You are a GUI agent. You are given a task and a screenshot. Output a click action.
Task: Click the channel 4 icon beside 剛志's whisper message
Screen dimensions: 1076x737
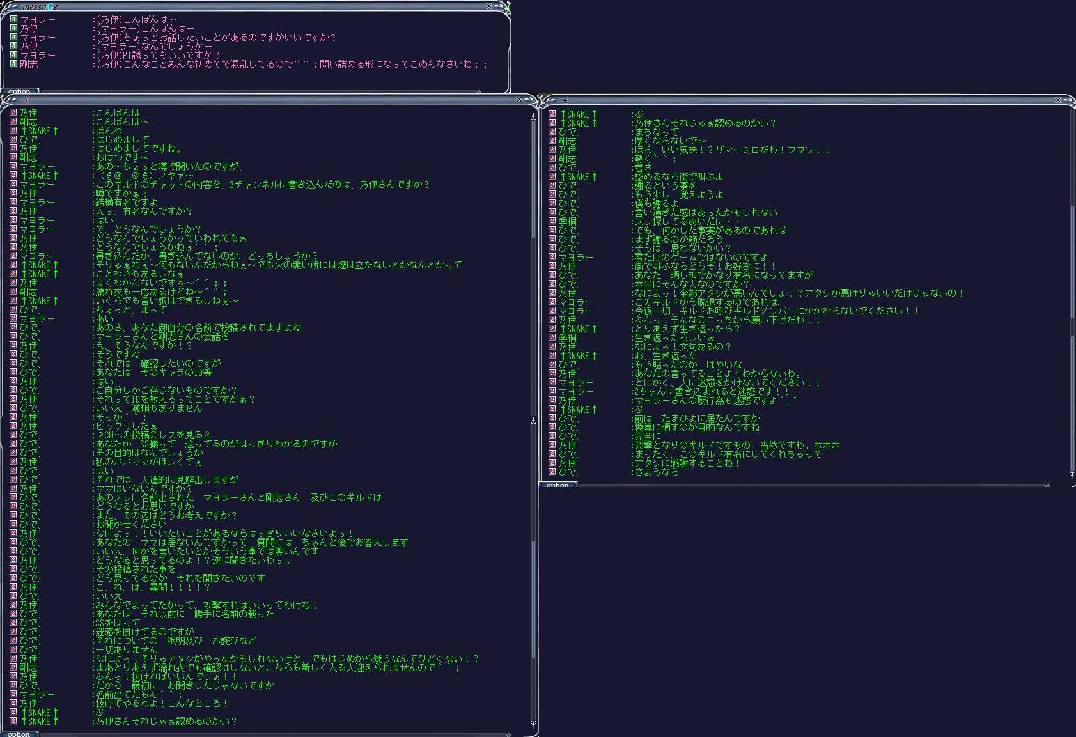tap(13, 64)
